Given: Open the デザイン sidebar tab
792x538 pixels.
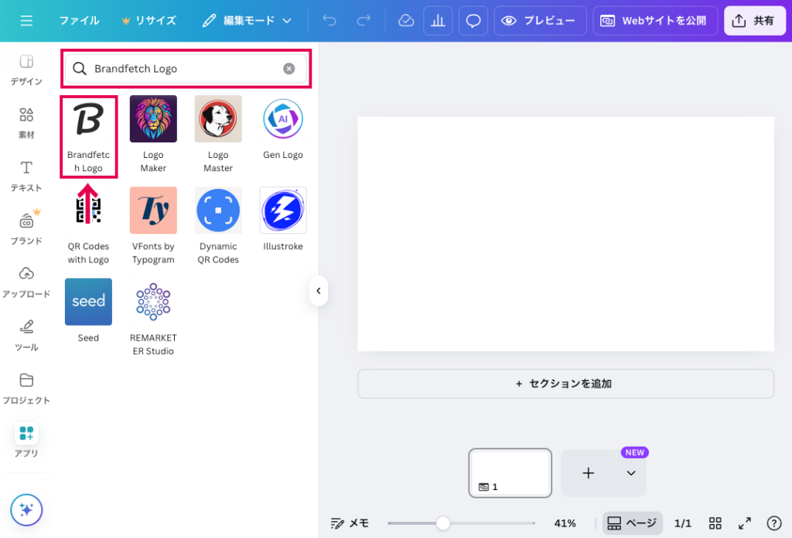Looking at the screenshot, I should coord(26,70).
